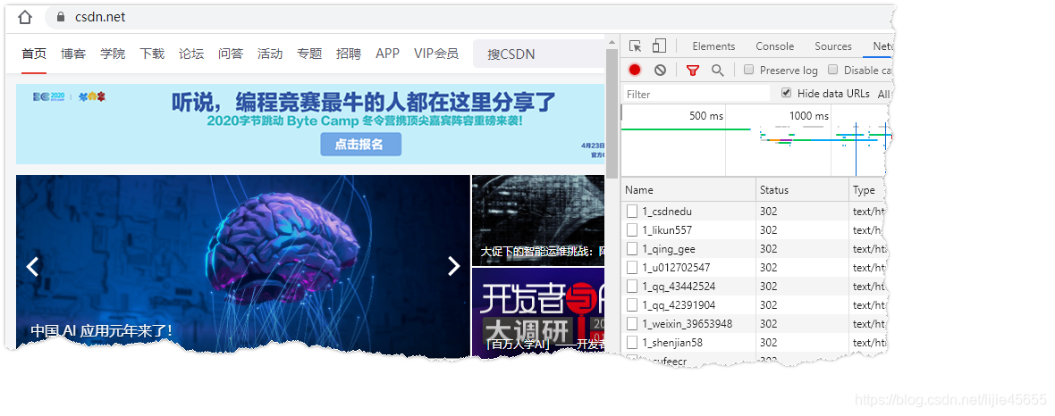
Task: Open 活动 in CSDN navigation
Action: tap(270, 54)
